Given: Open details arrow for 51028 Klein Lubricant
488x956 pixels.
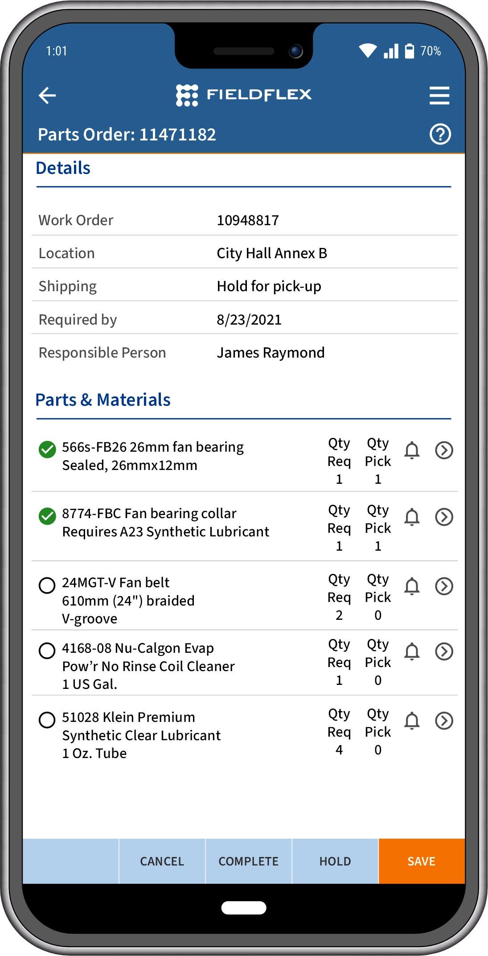Looking at the screenshot, I should point(444,721).
